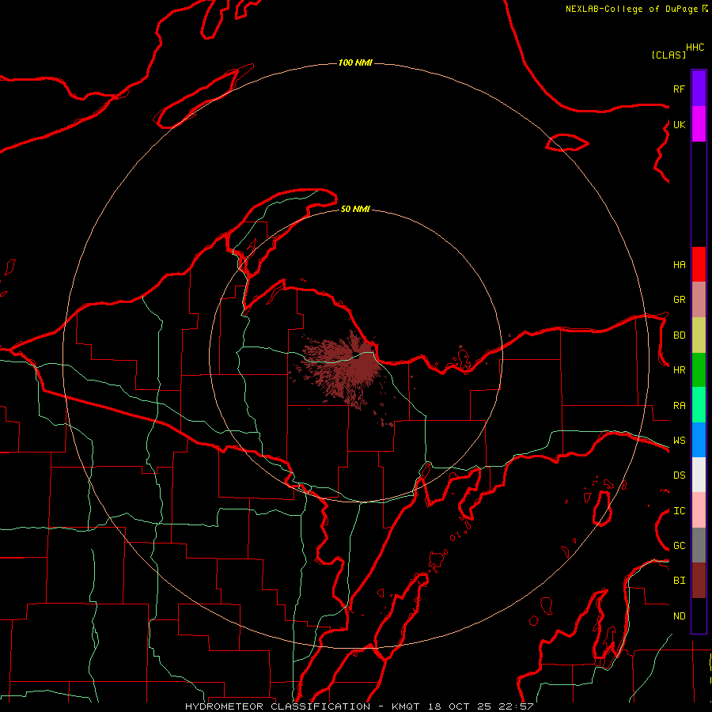Click the RF purple legend swatch

[x=699, y=88]
